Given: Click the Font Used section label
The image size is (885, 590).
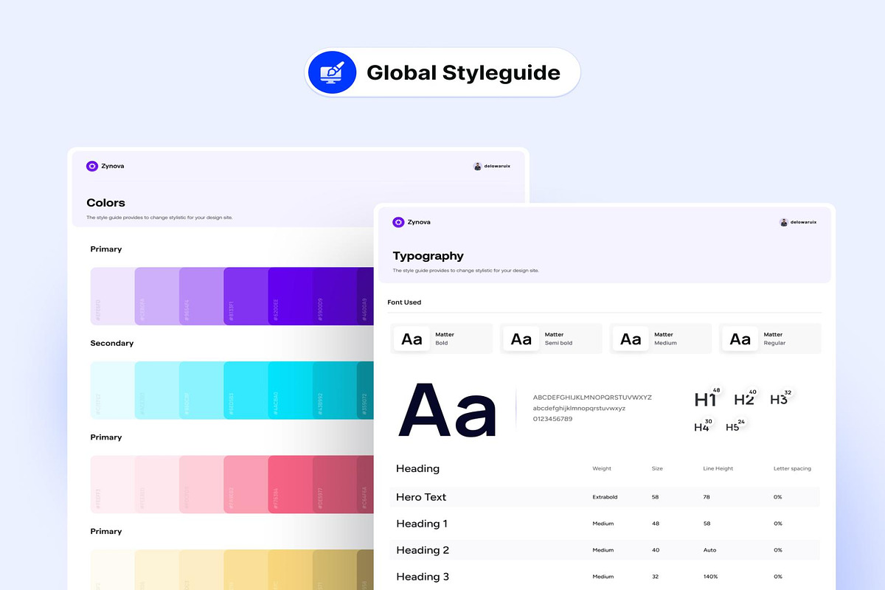Looking at the screenshot, I should pyautogui.click(x=404, y=302).
